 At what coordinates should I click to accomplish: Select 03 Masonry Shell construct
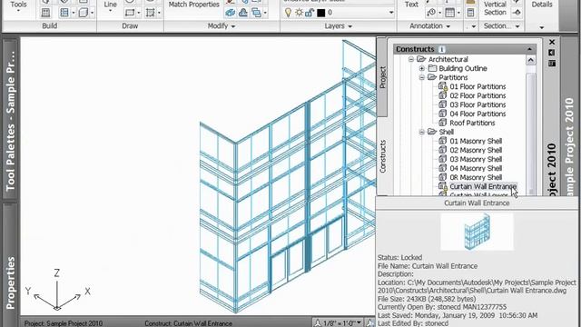476,159
